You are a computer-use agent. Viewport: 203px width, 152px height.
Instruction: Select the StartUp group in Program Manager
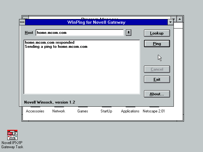coord(106,111)
